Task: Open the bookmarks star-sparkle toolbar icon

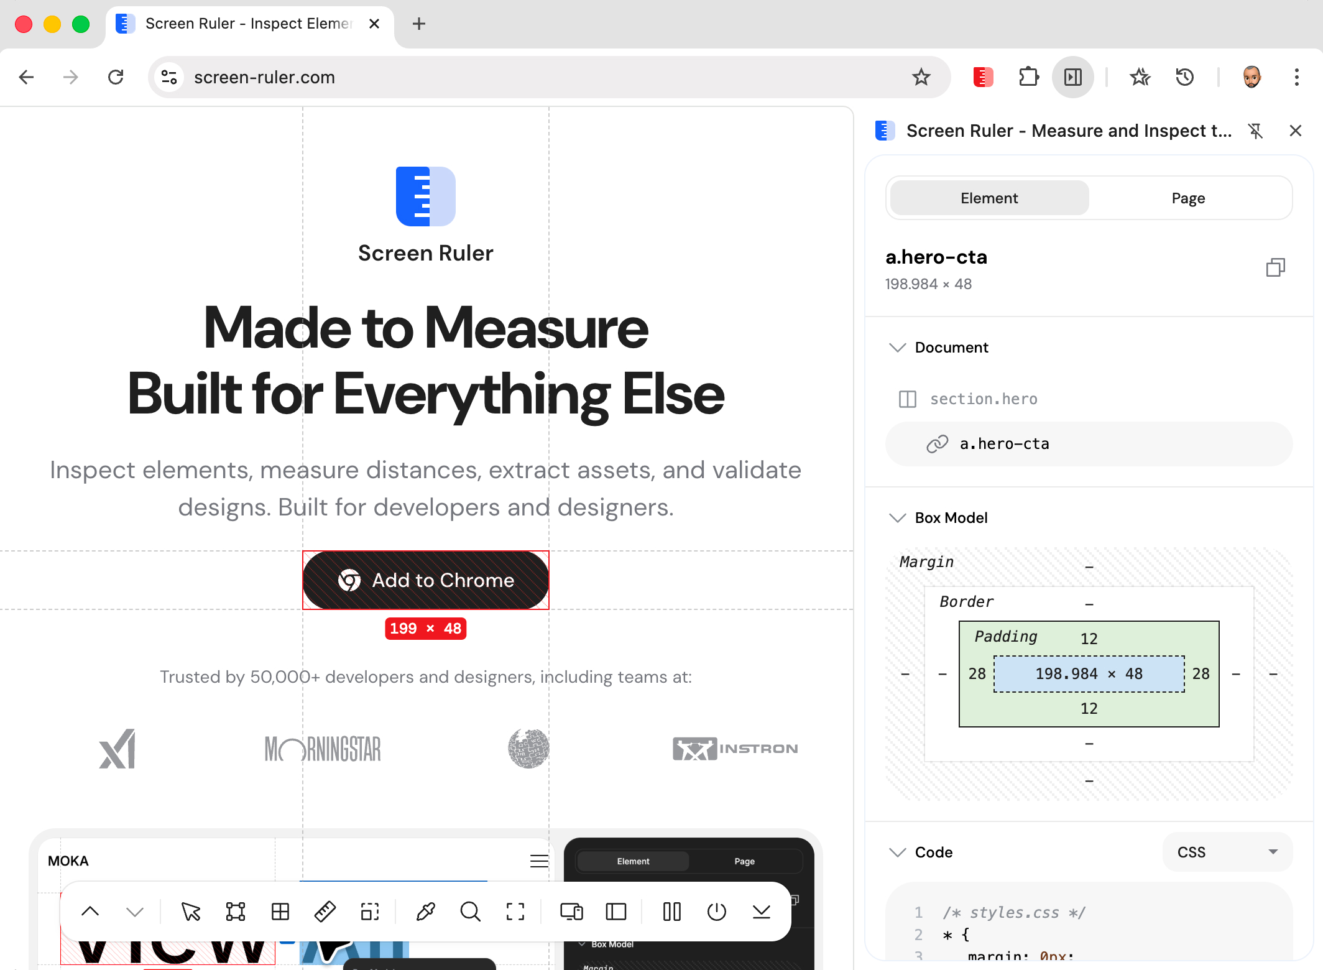Action: click(1140, 77)
